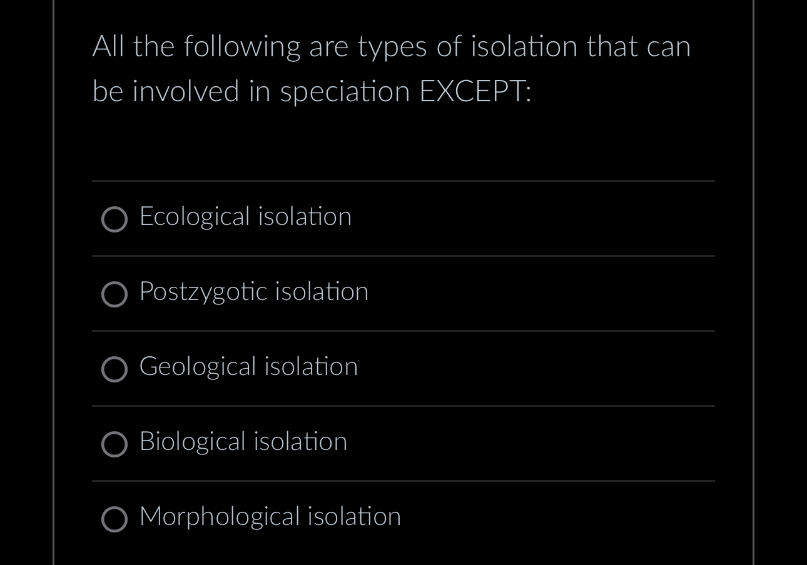This screenshot has height=565, width=807.
Task: Click the Morphological isolation answer label
Action: (270, 517)
